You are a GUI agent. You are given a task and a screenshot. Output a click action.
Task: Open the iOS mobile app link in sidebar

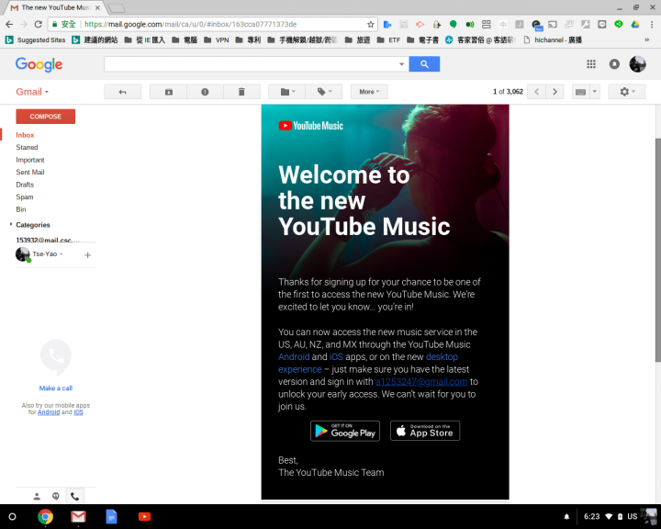[x=78, y=412]
